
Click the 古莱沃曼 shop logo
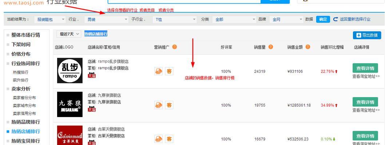tap(70, 135)
